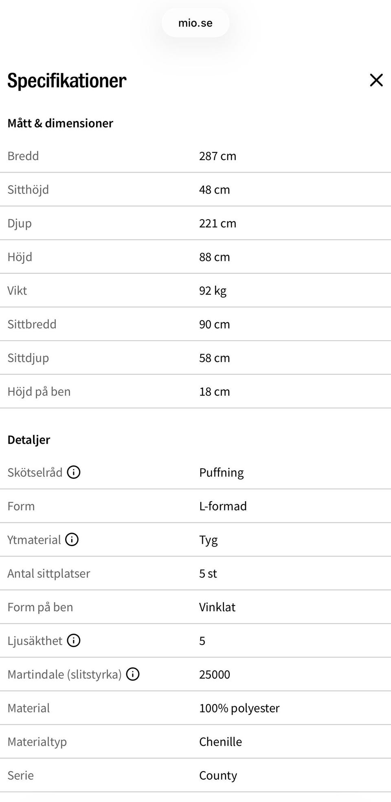The height and width of the screenshot is (802, 391).
Task: Click the Tyg surface material value
Action: pos(208,540)
